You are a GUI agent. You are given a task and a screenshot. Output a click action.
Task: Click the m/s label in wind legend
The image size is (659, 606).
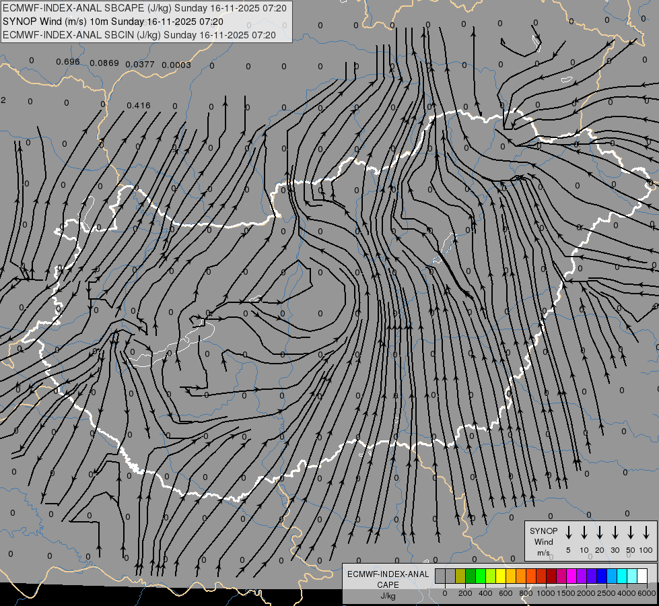pyautogui.click(x=543, y=553)
